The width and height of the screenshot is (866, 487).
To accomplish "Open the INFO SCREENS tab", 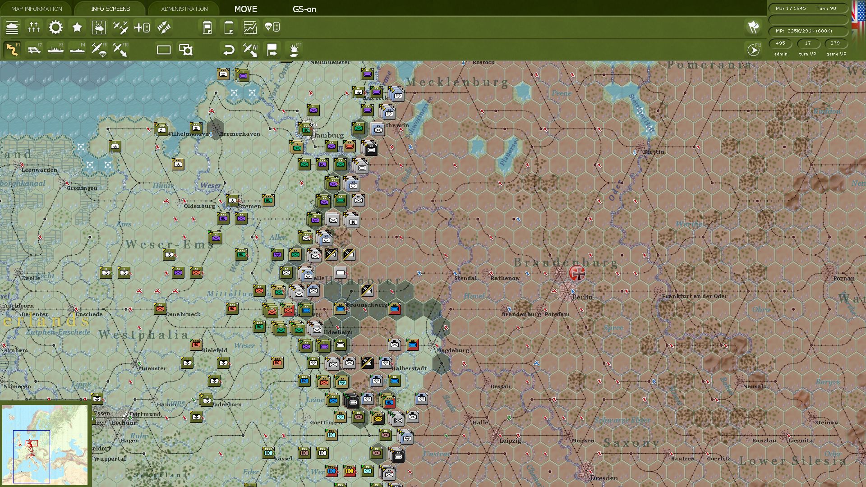I will click(x=111, y=9).
